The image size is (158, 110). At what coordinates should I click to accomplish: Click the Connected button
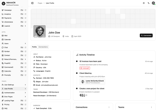point(146,36)
